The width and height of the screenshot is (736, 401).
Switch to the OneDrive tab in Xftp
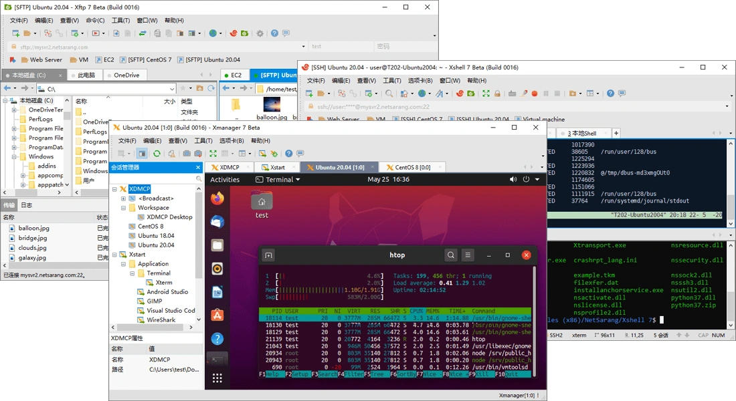tap(124, 75)
